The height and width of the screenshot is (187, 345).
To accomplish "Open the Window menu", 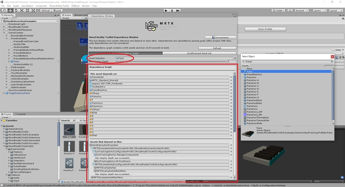I will 86,6.
